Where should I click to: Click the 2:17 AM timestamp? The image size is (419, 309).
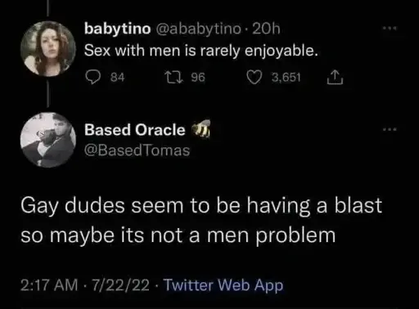coord(49,285)
